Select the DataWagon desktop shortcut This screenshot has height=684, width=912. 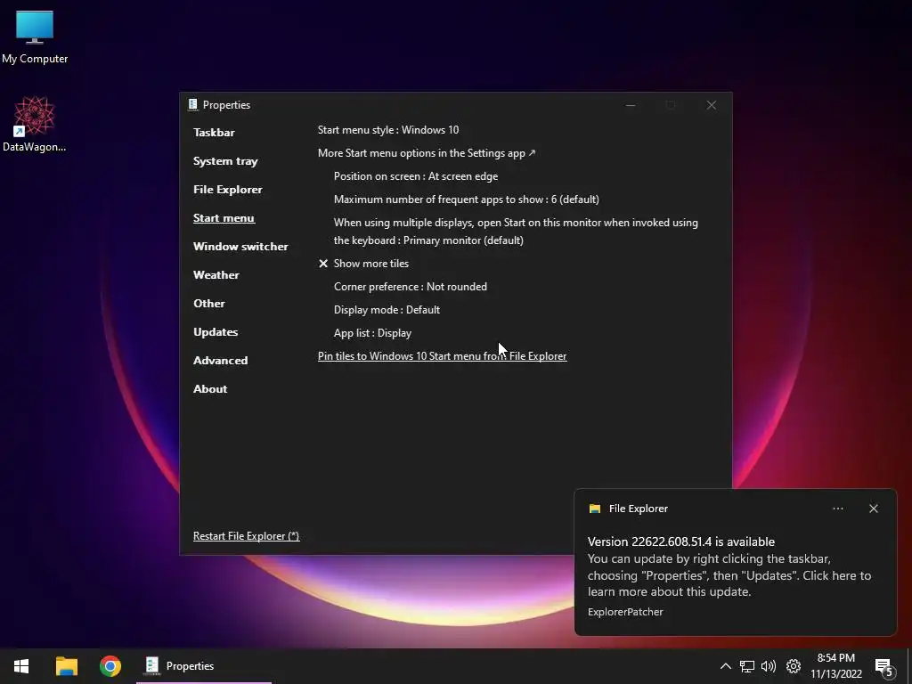coord(35,125)
